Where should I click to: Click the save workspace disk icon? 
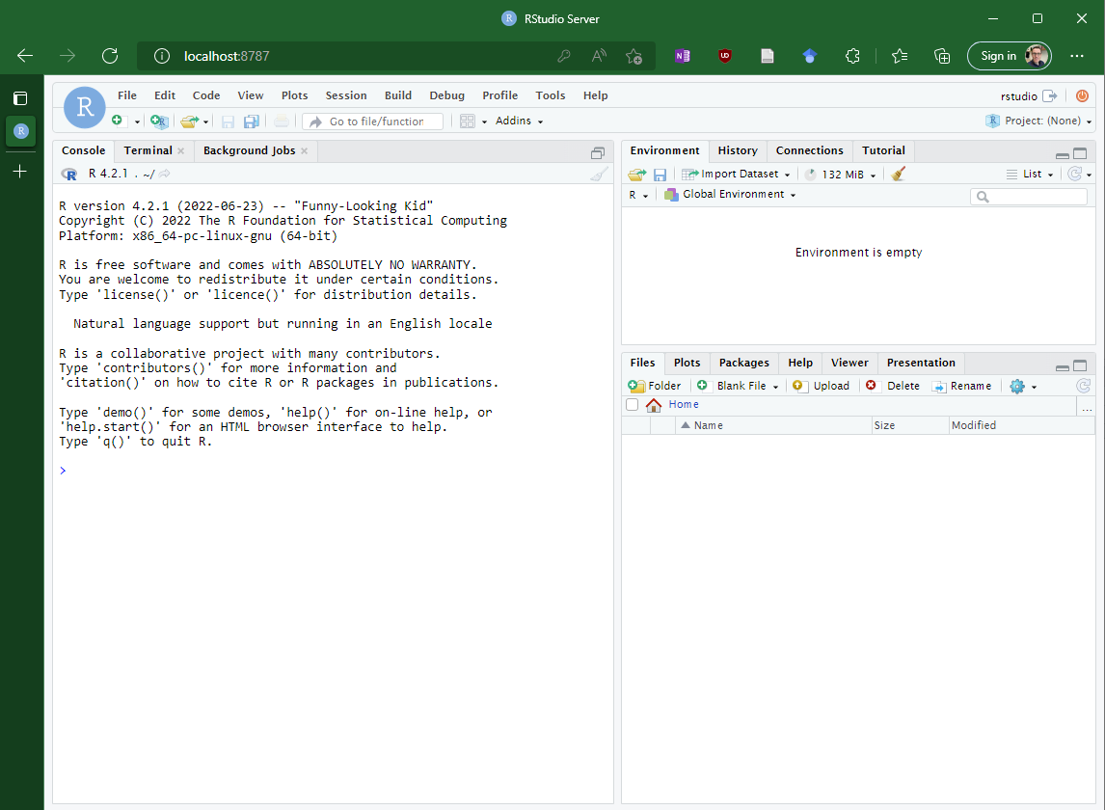coord(660,175)
